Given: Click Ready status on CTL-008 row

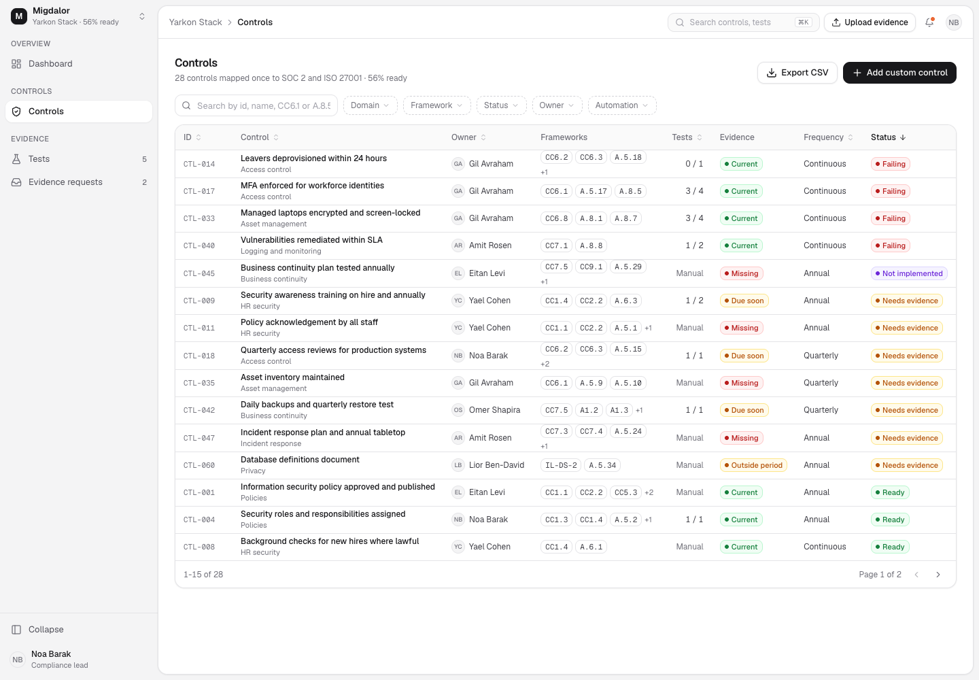Looking at the screenshot, I should pyautogui.click(x=890, y=547).
